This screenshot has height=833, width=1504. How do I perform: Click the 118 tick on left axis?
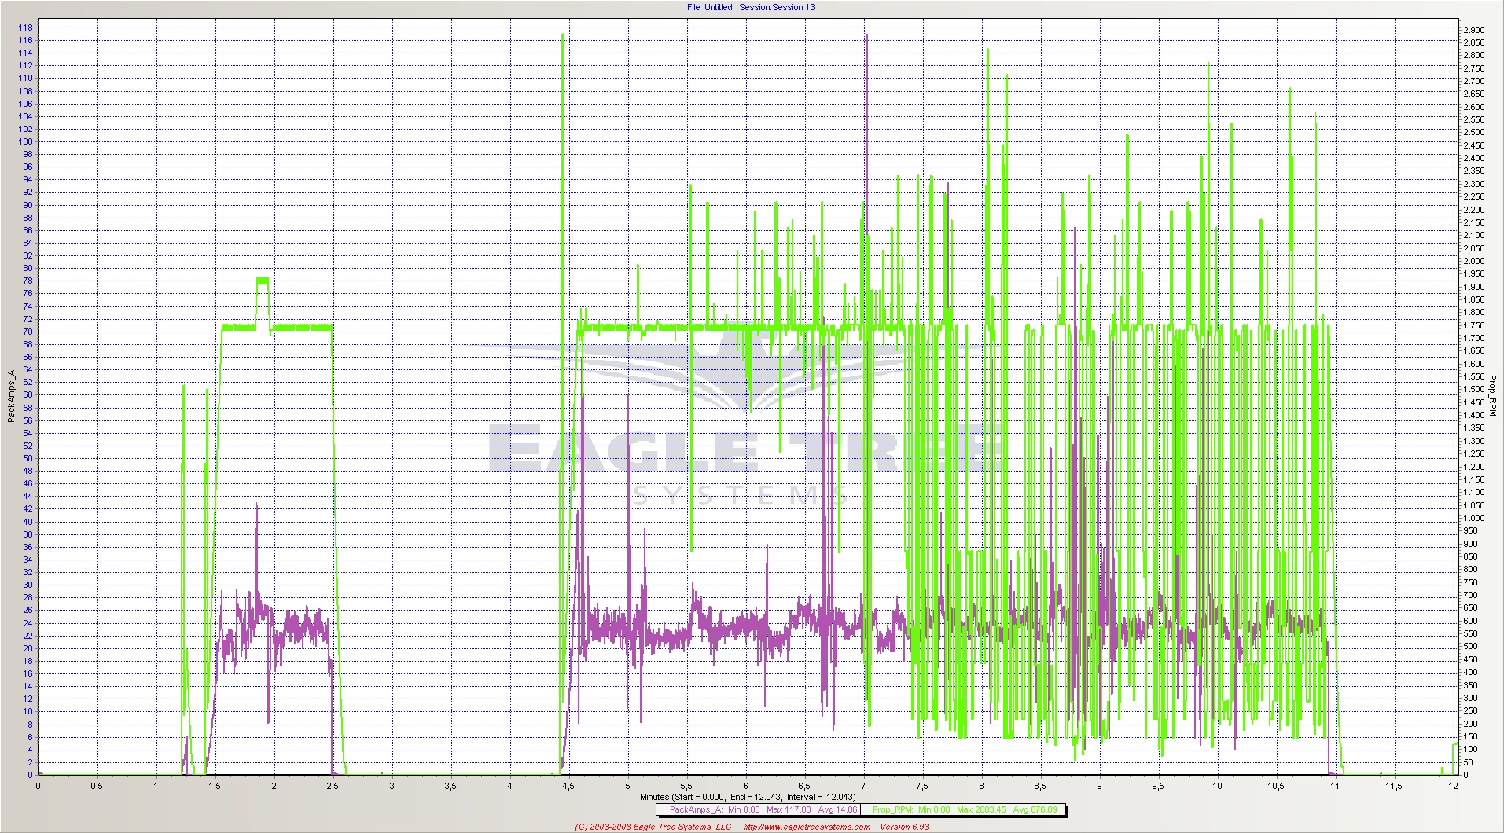(x=25, y=28)
